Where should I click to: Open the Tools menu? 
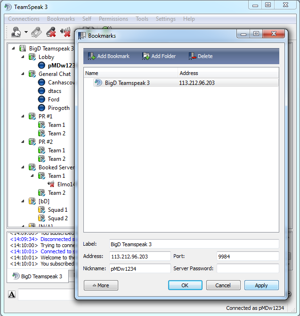coord(142,19)
